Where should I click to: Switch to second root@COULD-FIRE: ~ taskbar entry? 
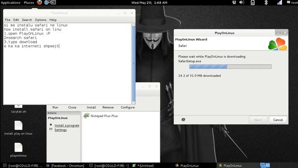[109, 166]
